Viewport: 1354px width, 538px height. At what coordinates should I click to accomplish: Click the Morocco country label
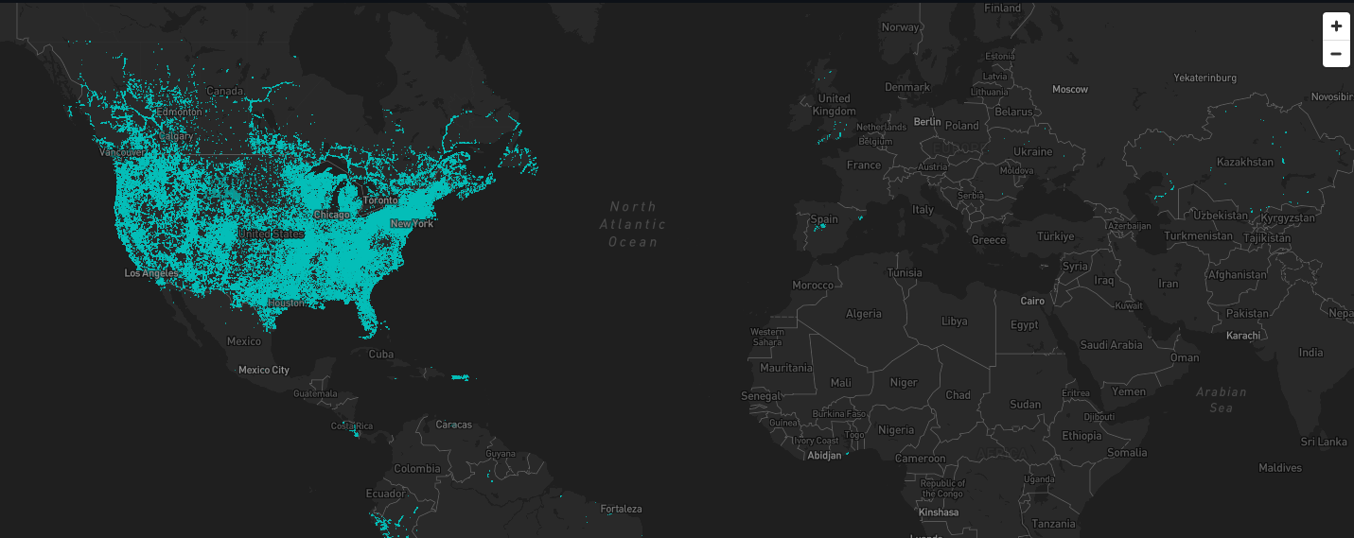coord(813,285)
